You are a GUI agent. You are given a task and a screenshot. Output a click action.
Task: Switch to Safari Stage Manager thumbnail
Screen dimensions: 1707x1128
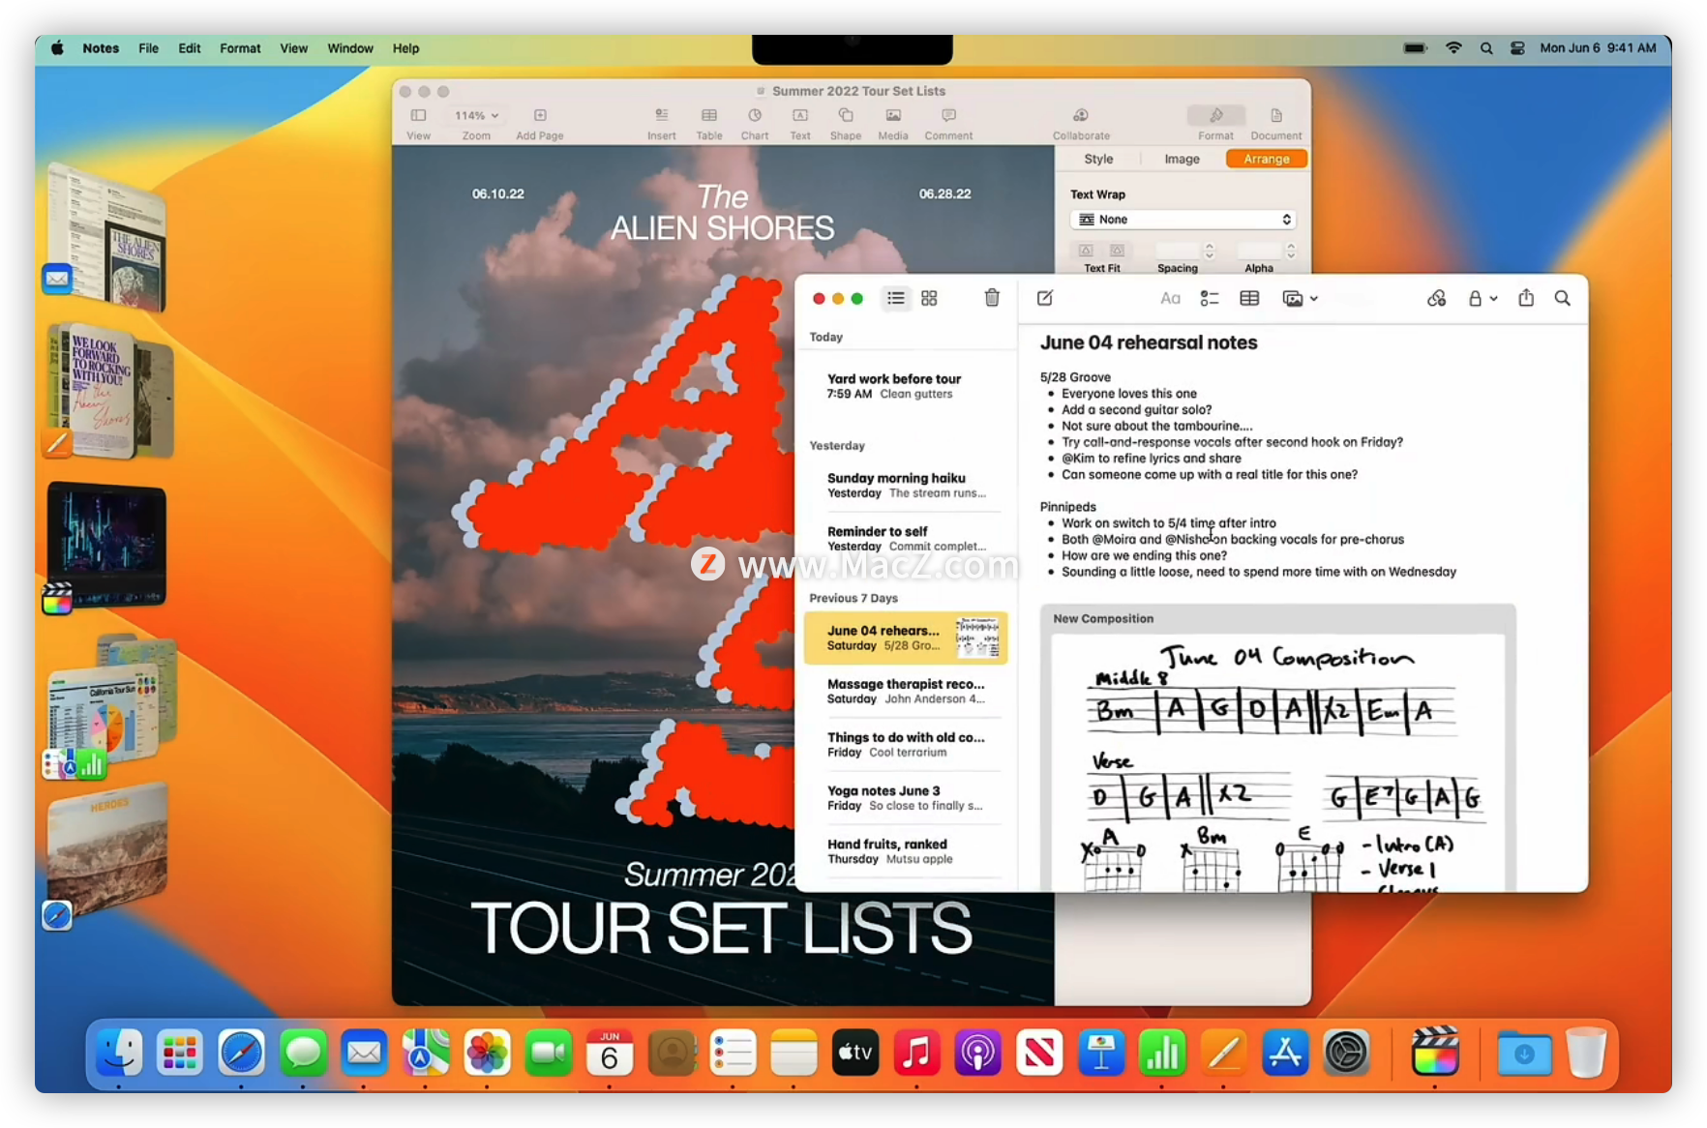point(106,851)
